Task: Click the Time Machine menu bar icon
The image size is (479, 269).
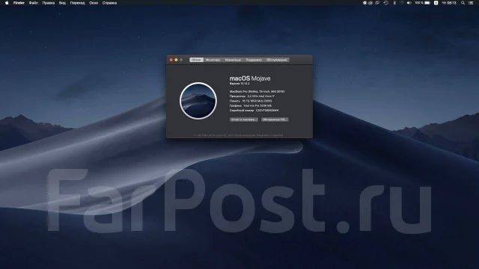Action: tap(386, 3)
